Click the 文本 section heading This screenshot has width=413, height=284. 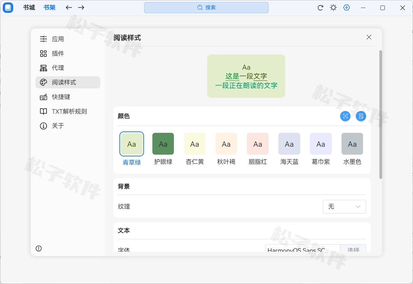124,231
